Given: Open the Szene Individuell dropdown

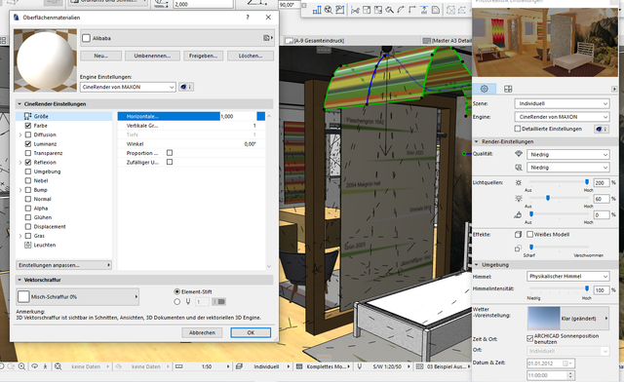Looking at the screenshot, I should tap(562, 103).
